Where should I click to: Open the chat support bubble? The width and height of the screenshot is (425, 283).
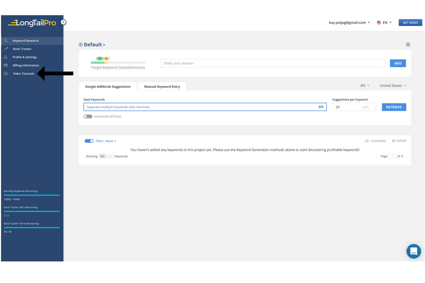pos(414,251)
